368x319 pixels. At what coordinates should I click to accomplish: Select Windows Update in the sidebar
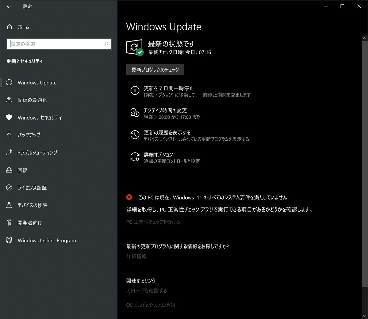coord(37,82)
